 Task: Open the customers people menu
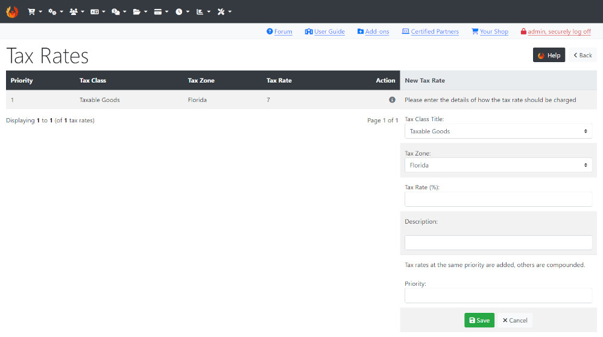coord(77,12)
